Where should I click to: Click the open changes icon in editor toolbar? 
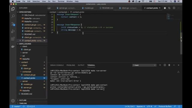click(x=169, y=8)
